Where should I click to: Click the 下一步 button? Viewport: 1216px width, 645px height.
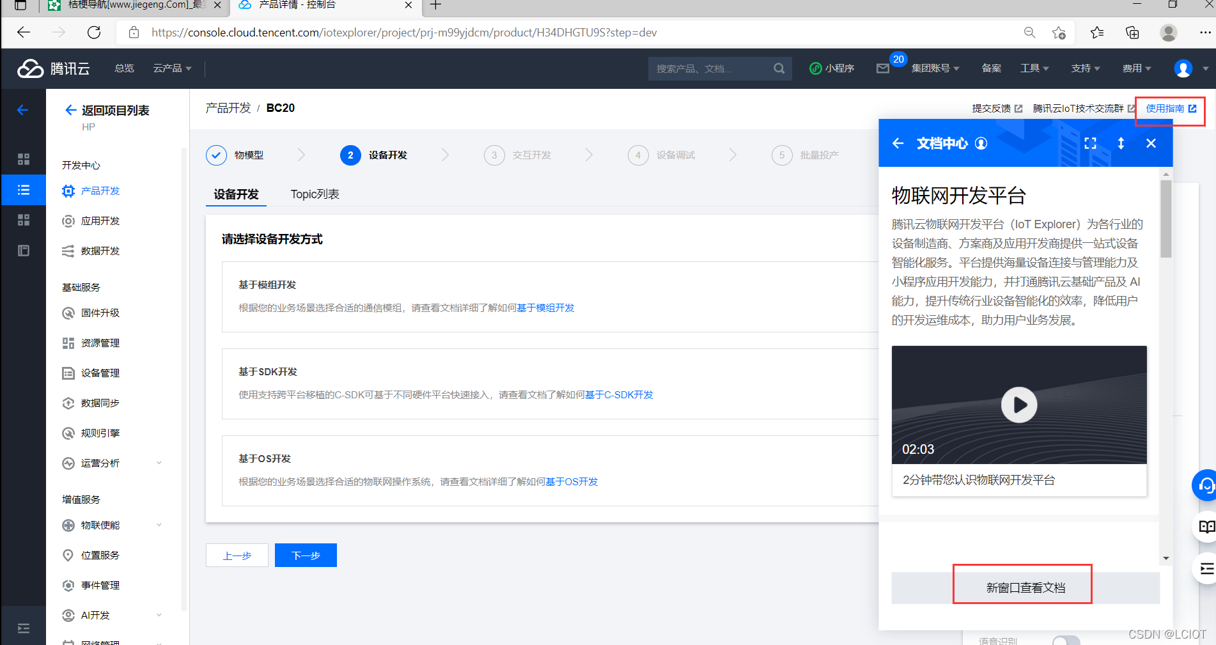[x=305, y=555]
